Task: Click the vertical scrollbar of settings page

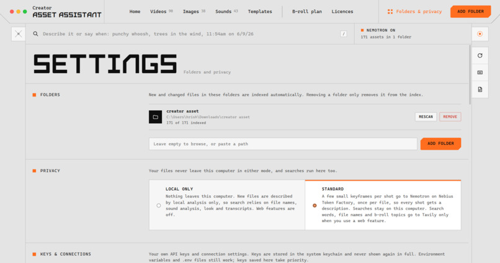Action: 470,75
